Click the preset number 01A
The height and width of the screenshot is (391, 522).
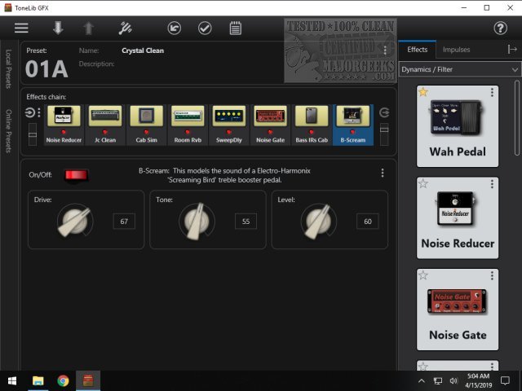[46, 69]
